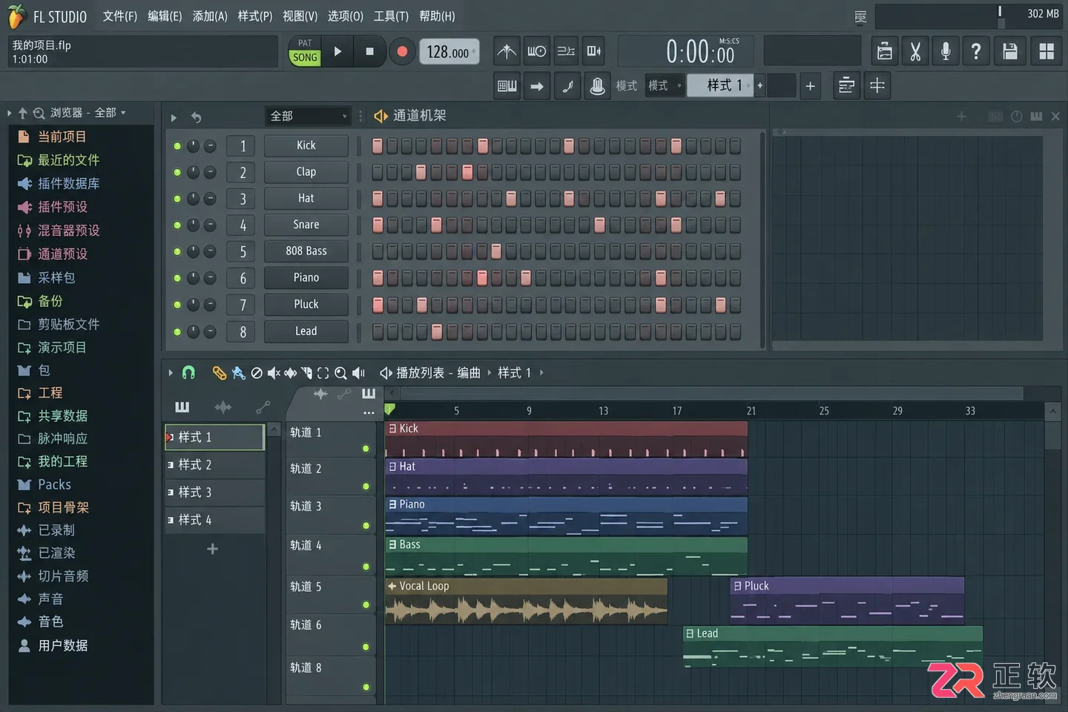Select the zoom magnifier tool in playlist
Screen dimensions: 1068x712
pos(340,373)
